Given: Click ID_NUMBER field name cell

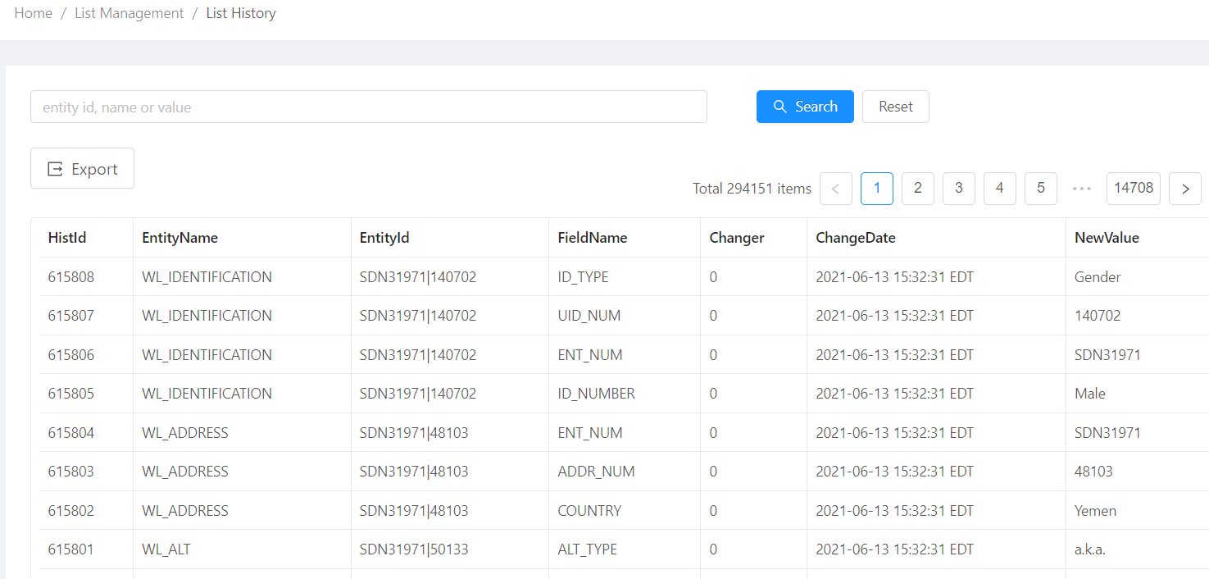Looking at the screenshot, I should coord(625,394).
